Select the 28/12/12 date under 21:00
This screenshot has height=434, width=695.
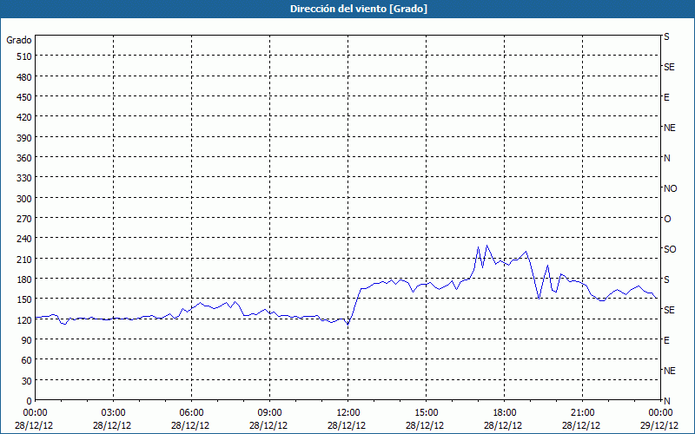[x=581, y=425]
